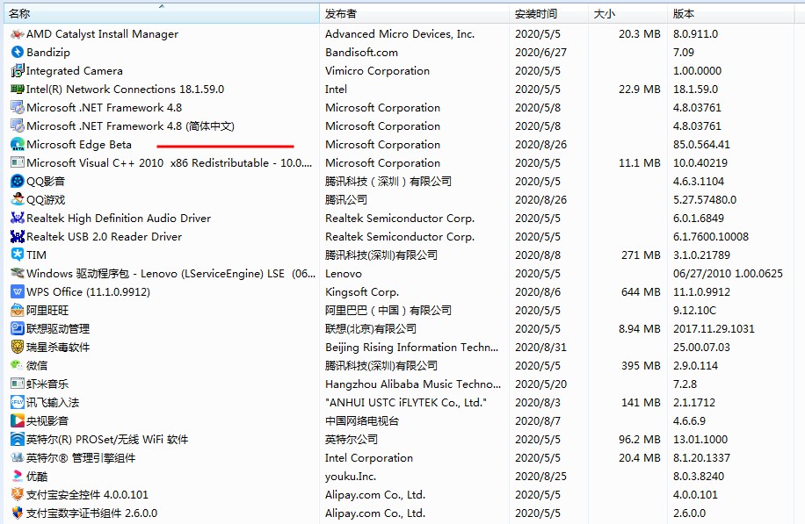The height and width of the screenshot is (524, 805).
Task: Sort by the 发布者 column header
Action: tap(415, 14)
